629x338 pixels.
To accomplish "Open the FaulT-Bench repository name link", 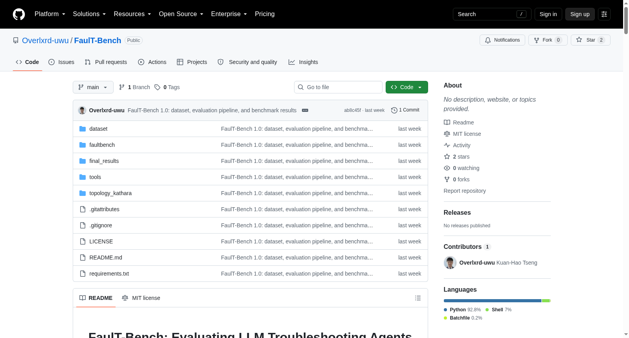I will pyautogui.click(x=97, y=40).
